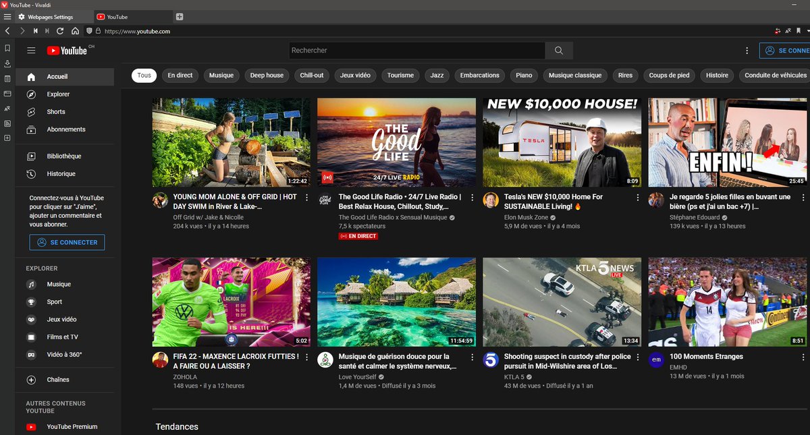
Task: Open the Bookmarks panel in Vivaldi sidebar
Action: (x=7, y=49)
